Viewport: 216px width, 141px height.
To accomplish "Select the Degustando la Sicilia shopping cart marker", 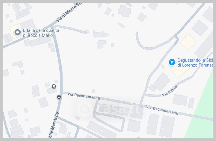I will (x=172, y=62).
